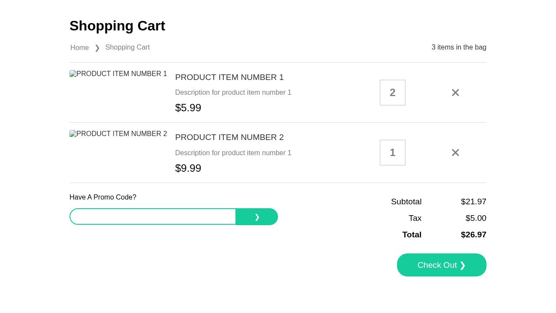Remove PRODUCT ITEM NUMBER 2 from cart
The width and height of the screenshot is (556, 313).
[x=455, y=153]
